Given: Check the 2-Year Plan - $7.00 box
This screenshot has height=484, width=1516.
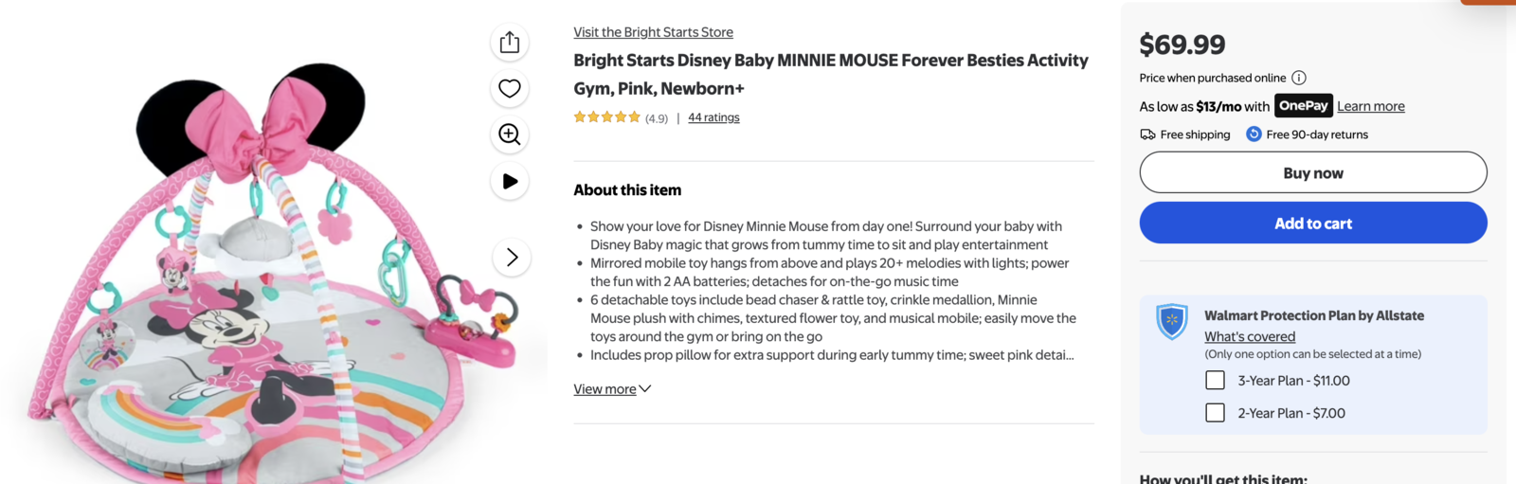Looking at the screenshot, I should (x=1215, y=413).
